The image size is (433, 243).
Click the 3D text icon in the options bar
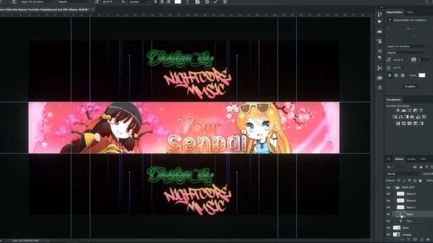tap(225, 2)
